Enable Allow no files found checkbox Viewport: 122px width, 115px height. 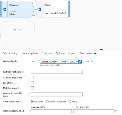[x=32, y=78]
